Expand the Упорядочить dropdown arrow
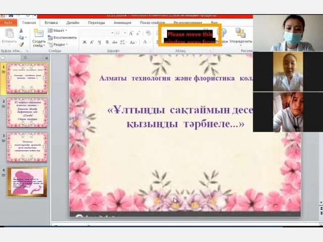This screenshot has height=242, width=323. pyautogui.click(x=240, y=46)
